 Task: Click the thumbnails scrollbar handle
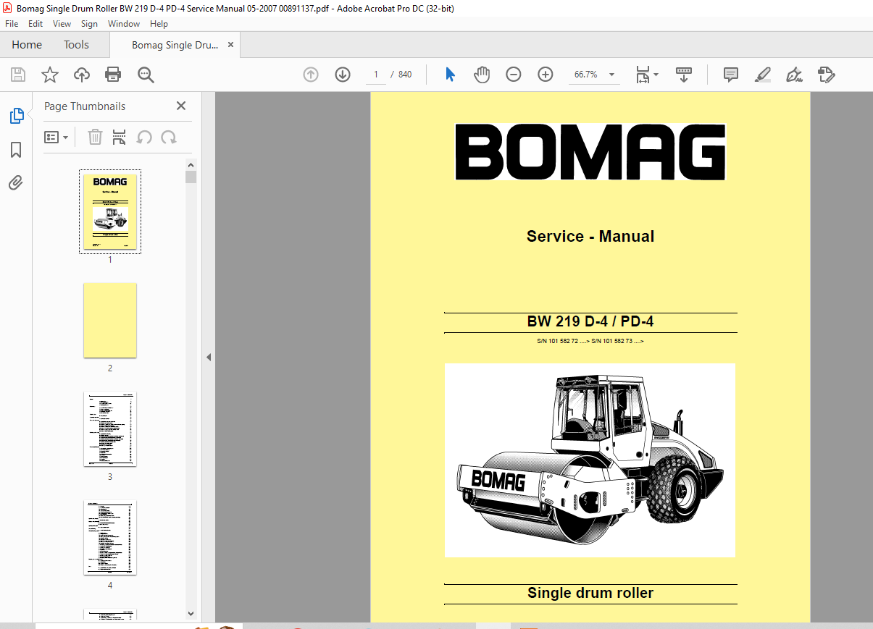[x=191, y=177]
